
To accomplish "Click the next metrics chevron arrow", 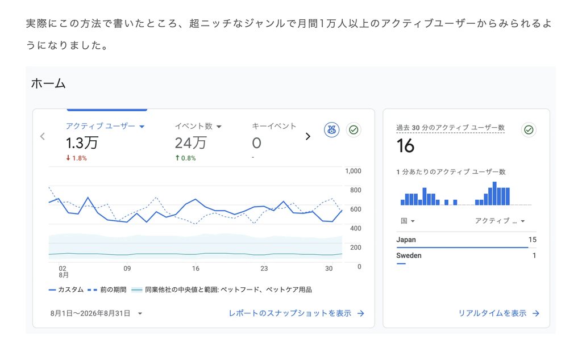I will pyautogui.click(x=307, y=136).
